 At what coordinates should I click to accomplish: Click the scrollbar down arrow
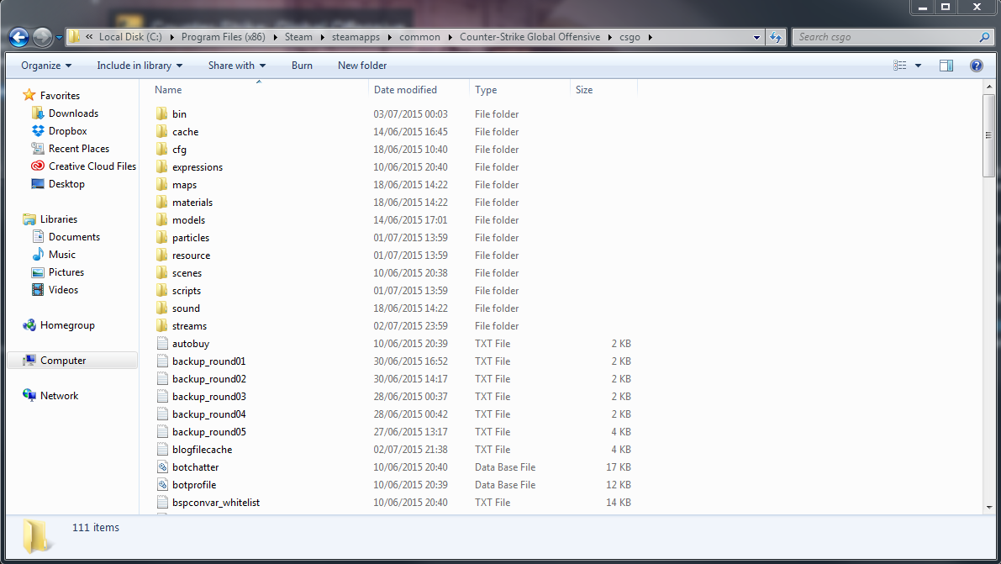click(x=989, y=507)
